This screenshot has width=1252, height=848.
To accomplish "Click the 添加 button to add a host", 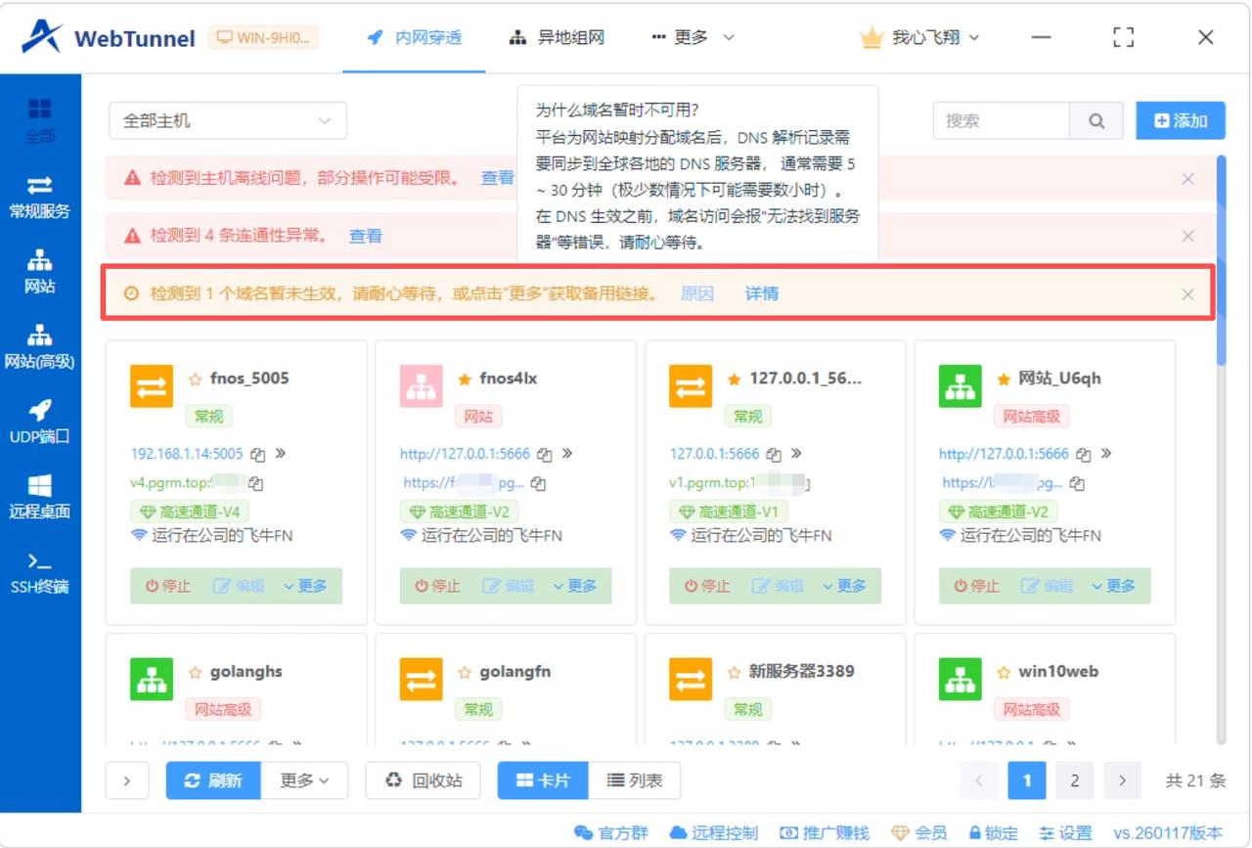I will point(1180,119).
